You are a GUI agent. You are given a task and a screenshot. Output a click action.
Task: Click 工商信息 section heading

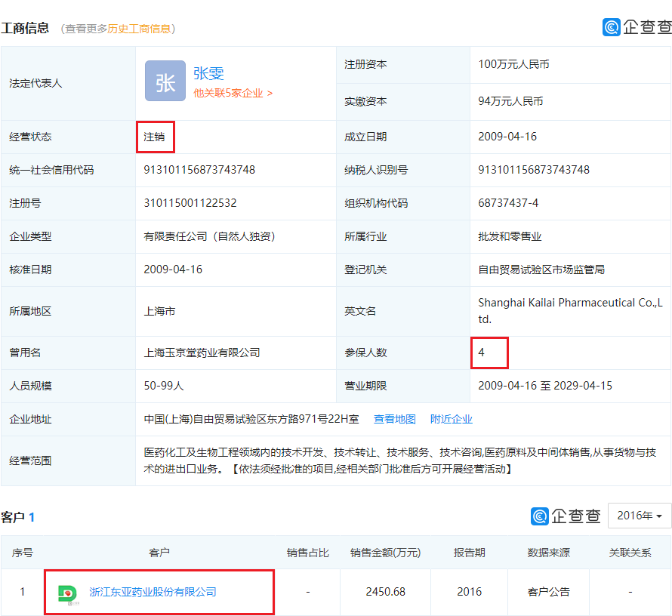[x=25, y=28]
